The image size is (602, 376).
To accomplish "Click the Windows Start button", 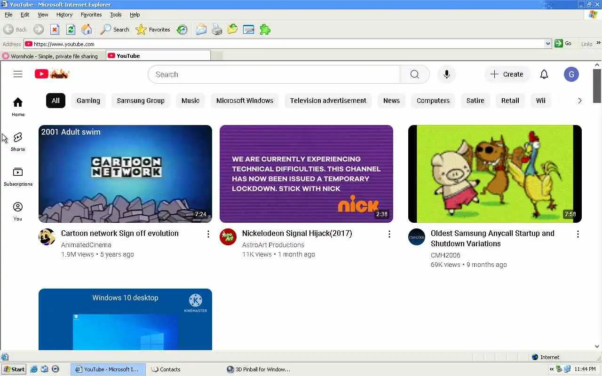I will tap(14, 369).
